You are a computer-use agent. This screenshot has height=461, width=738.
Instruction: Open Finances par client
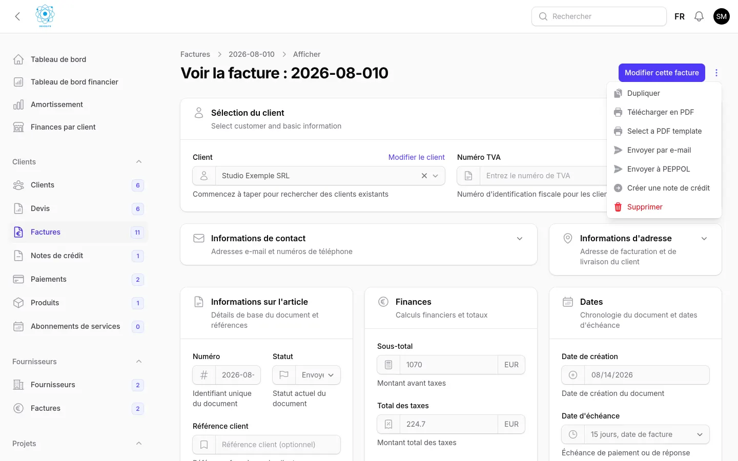click(78, 127)
